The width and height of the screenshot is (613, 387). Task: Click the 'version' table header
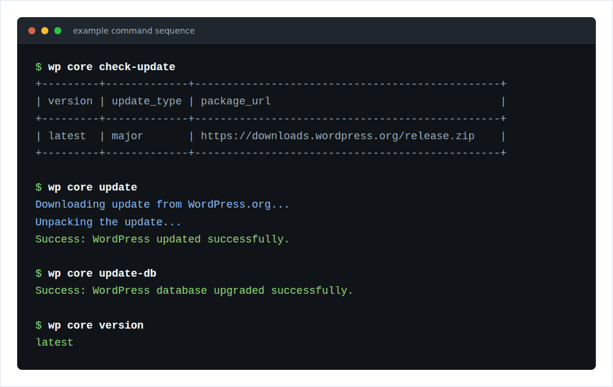coord(70,101)
